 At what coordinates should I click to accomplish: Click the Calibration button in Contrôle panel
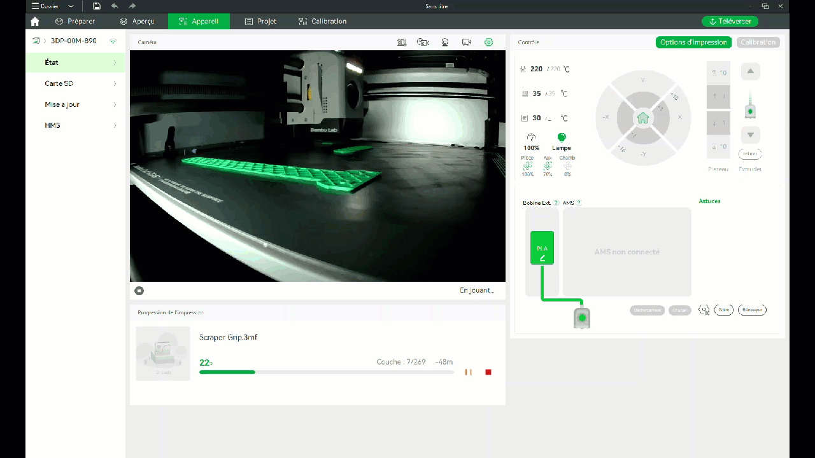click(758, 42)
